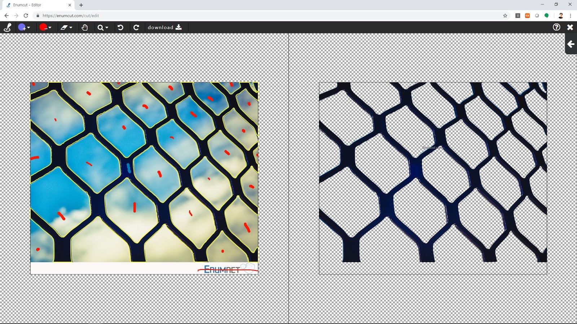Open a new browser tab

[81, 5]
